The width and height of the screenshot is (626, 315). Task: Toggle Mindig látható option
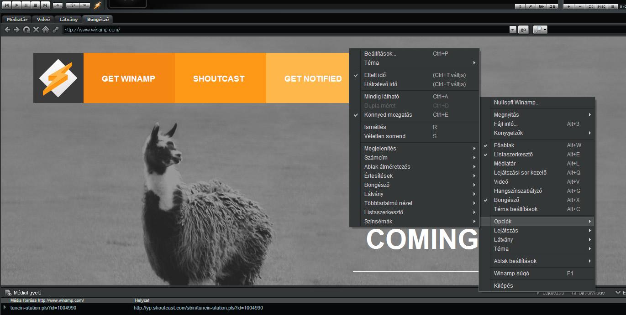[414, 97]
